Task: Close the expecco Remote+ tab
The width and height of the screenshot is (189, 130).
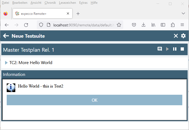Action: (68, 13)
